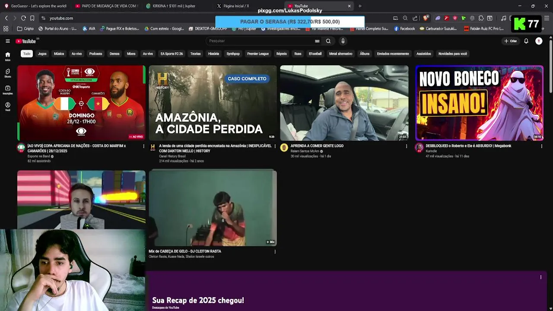Bookmark this page using the bookmark icon

32,18
